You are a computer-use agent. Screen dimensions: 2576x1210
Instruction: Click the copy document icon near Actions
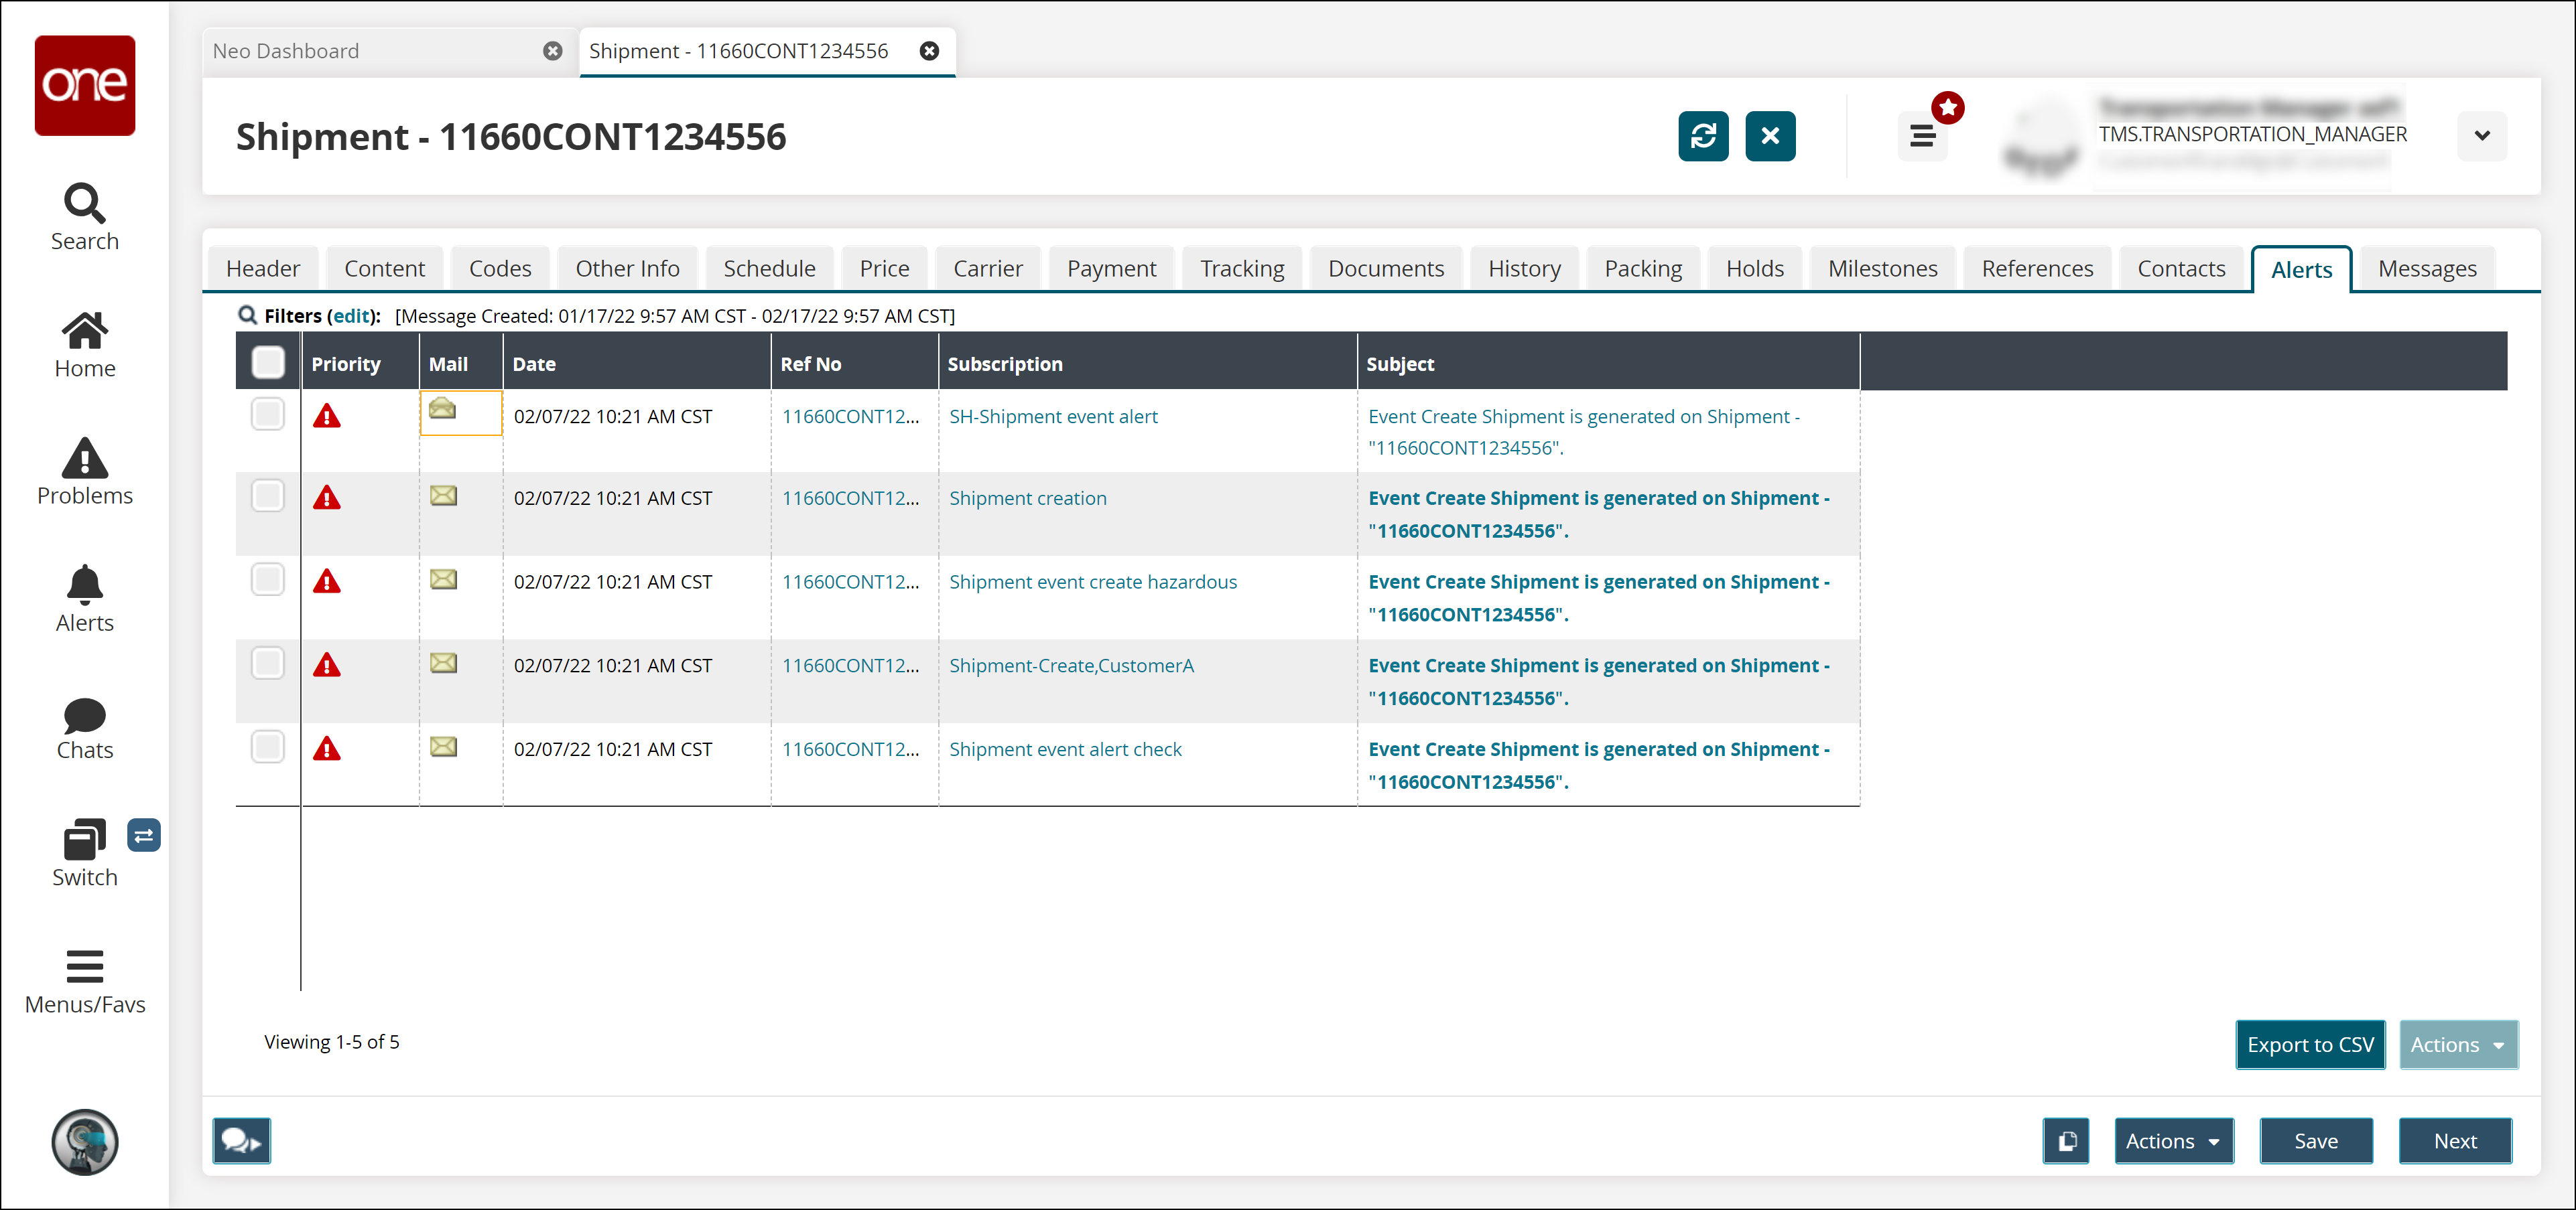click(2066, 1140)
